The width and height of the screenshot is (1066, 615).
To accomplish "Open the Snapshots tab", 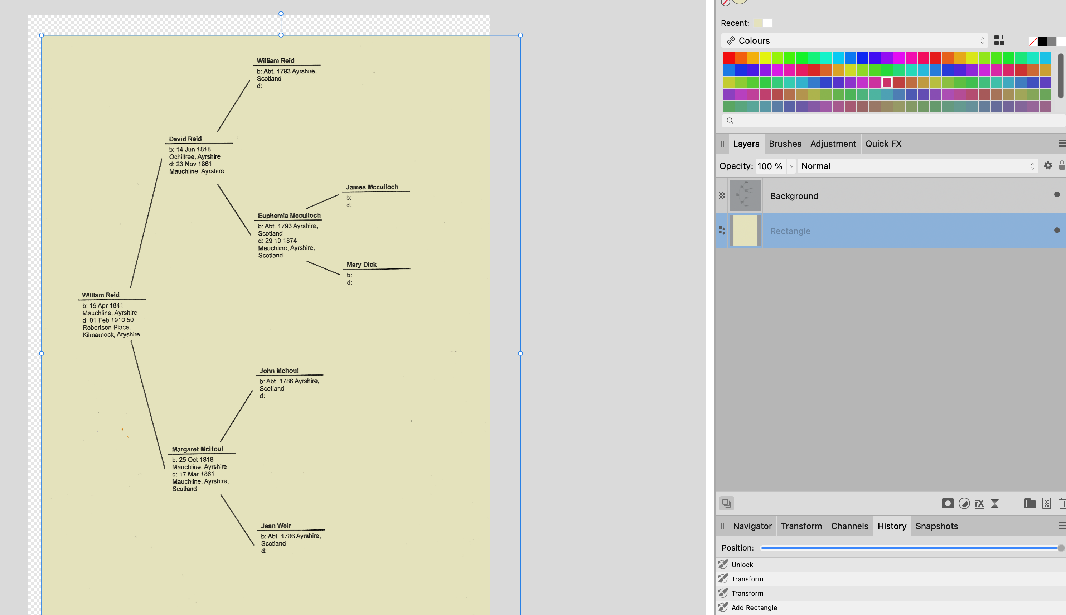I will [x=936, y=526].
